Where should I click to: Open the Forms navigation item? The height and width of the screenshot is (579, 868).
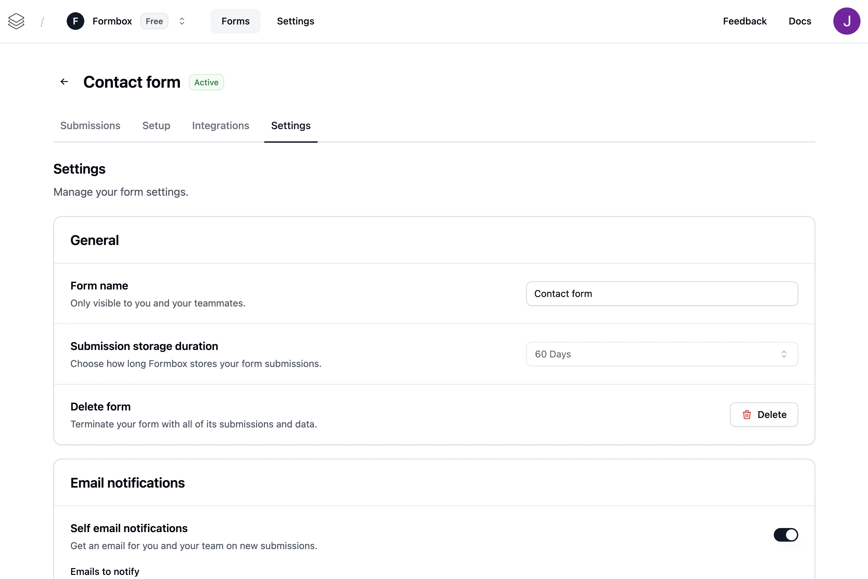tap(235, 21)
